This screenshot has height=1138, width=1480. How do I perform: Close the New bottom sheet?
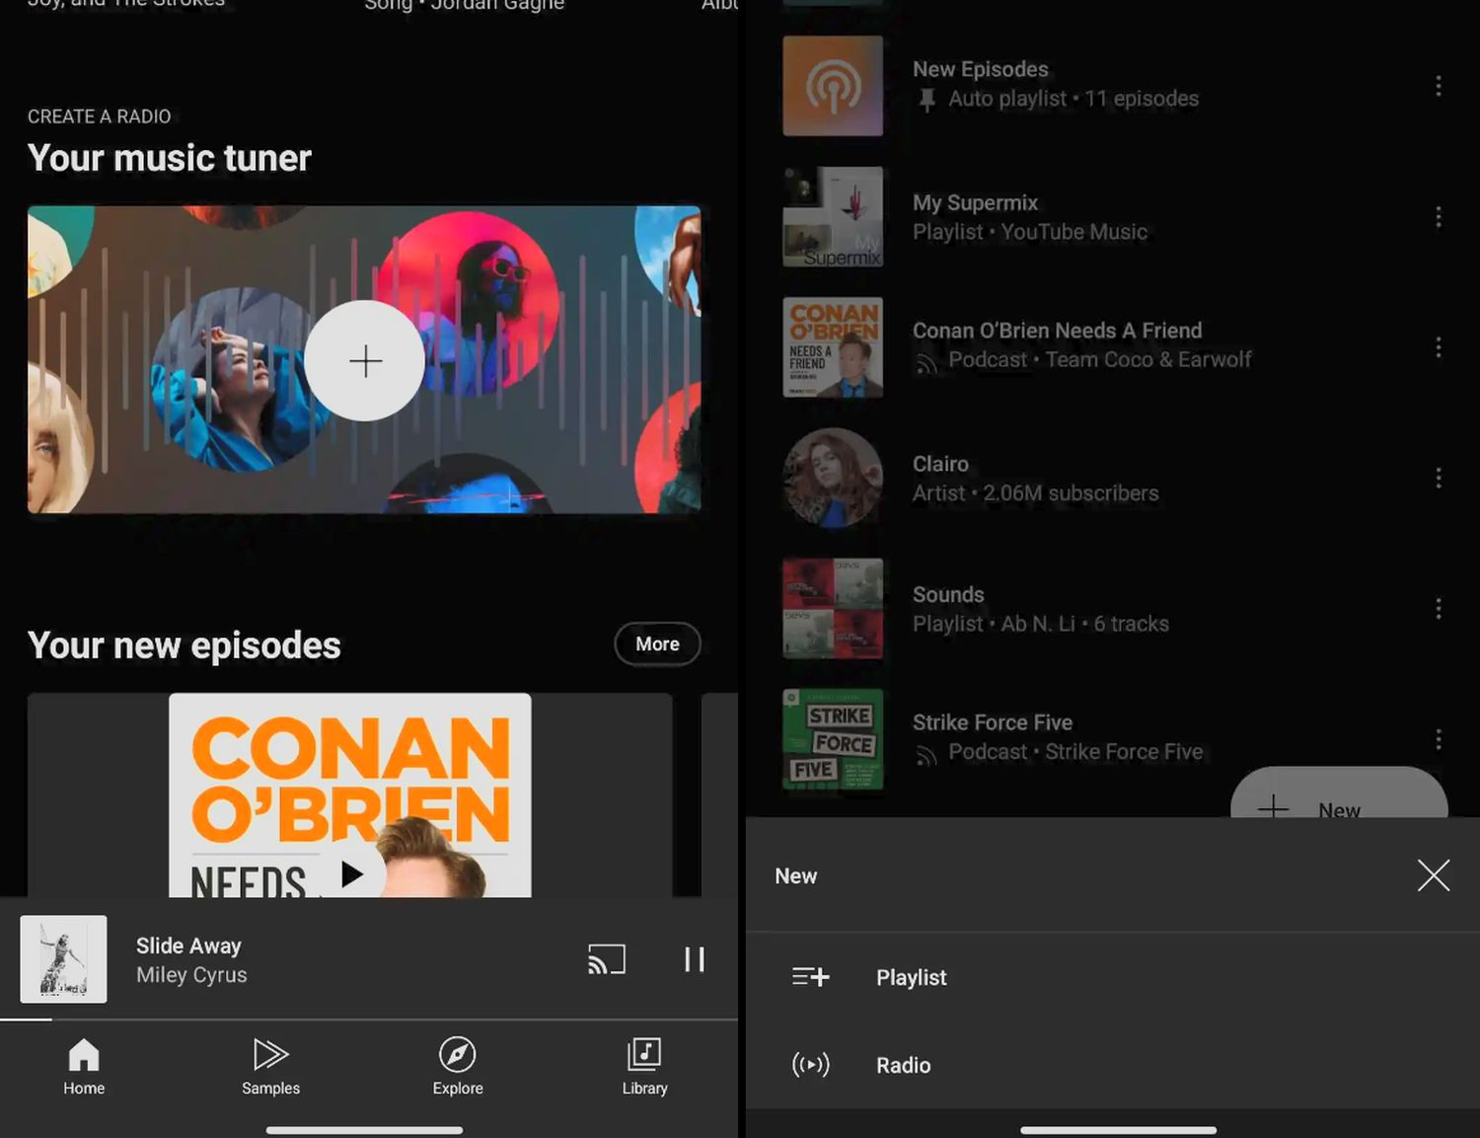tap(1433, 875)
